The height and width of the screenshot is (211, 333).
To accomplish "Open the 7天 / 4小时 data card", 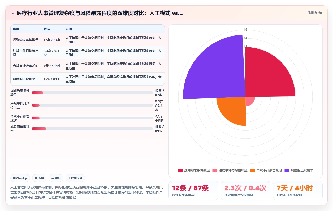I will pyautogui.click(x=298, y=191).
